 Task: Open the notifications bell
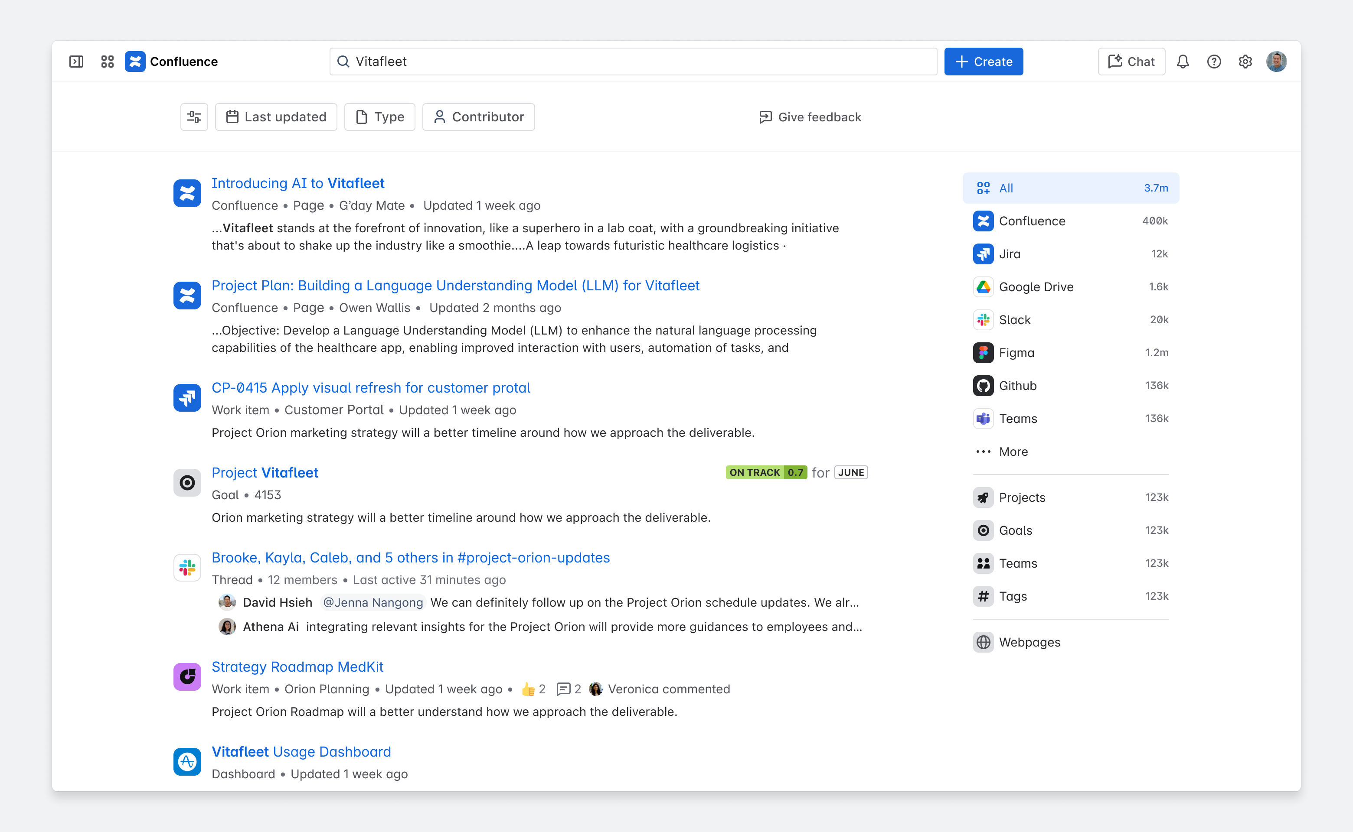[1183, 61]
